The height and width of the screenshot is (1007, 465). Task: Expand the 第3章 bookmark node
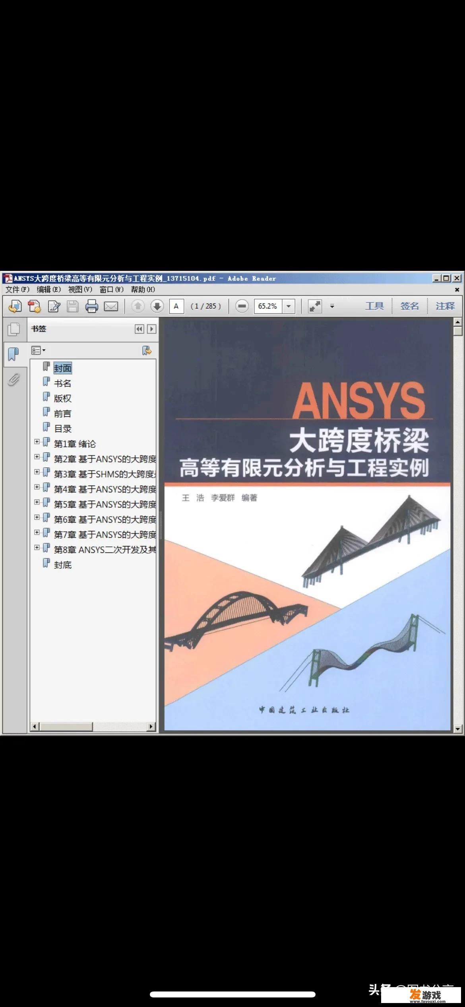click(37, 472)
